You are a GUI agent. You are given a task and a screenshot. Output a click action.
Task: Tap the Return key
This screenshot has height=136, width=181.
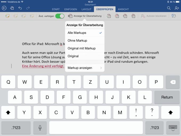pyautogui.click(x=167, y=97)
